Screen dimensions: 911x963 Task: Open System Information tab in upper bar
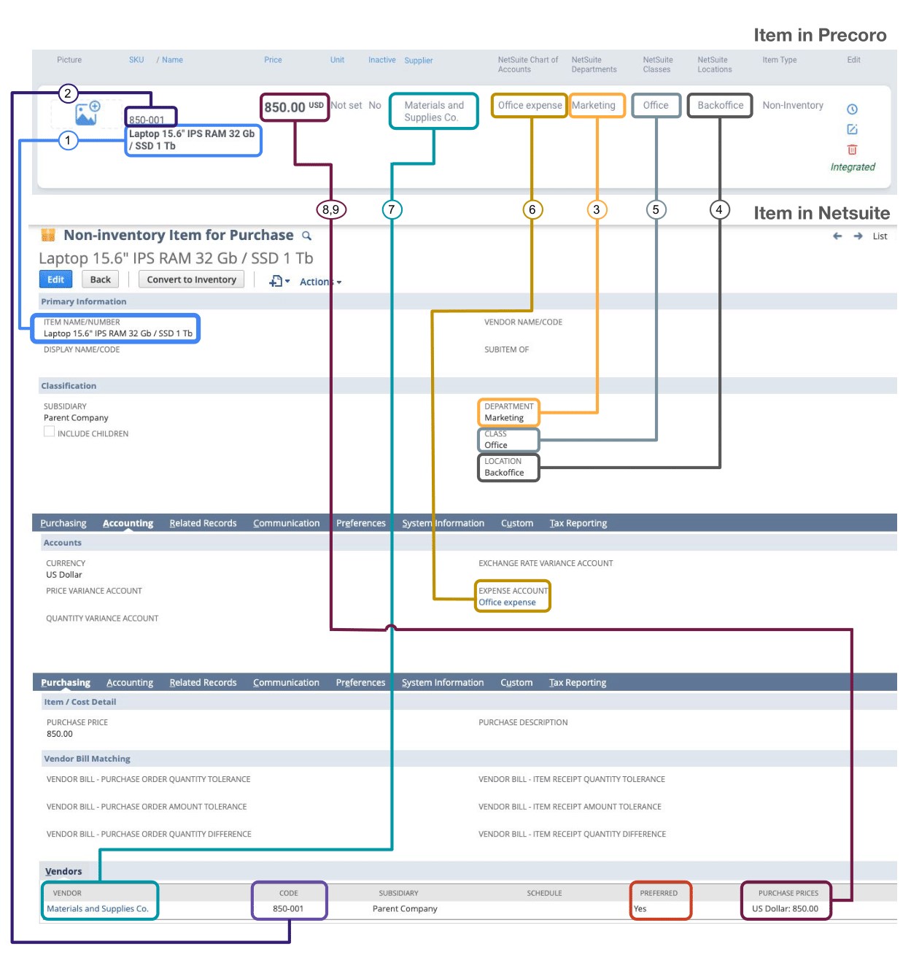(443, 523)
